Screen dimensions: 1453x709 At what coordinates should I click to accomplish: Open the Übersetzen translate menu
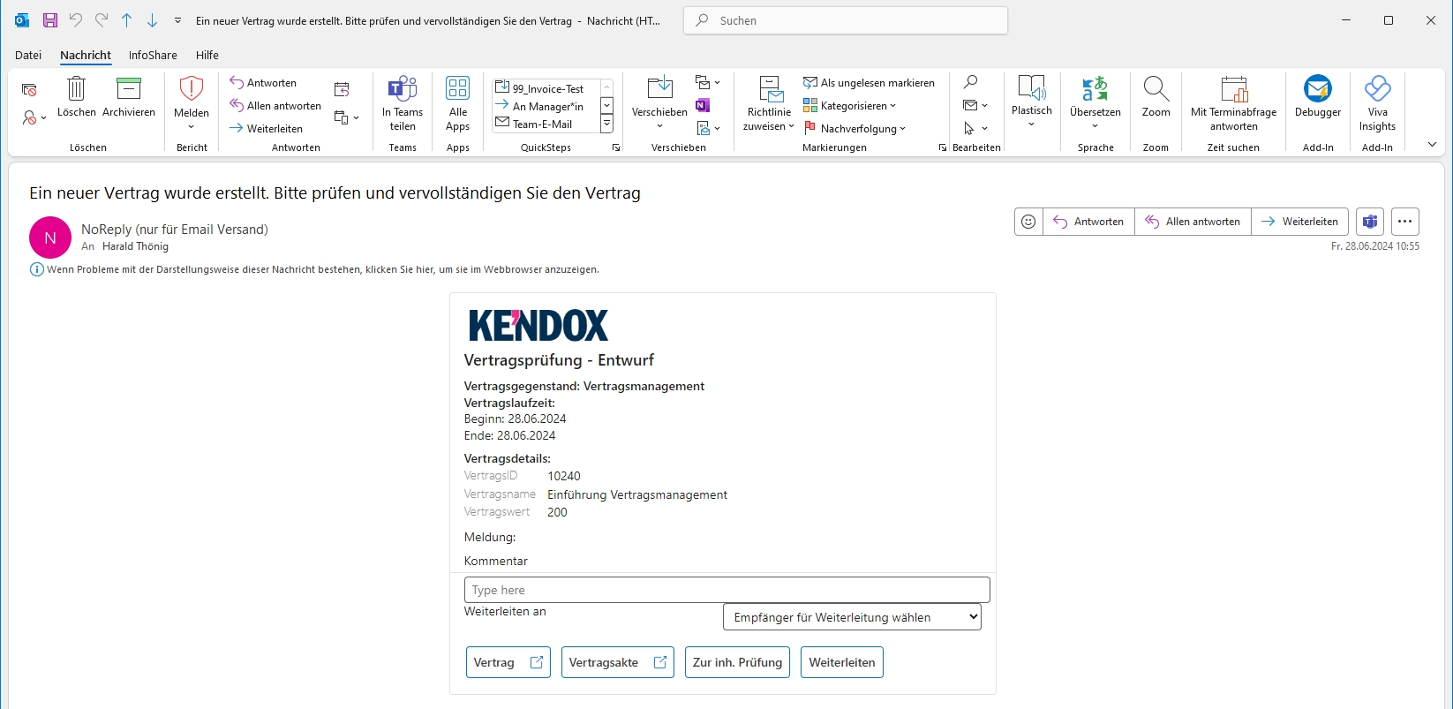[1095, 102]
